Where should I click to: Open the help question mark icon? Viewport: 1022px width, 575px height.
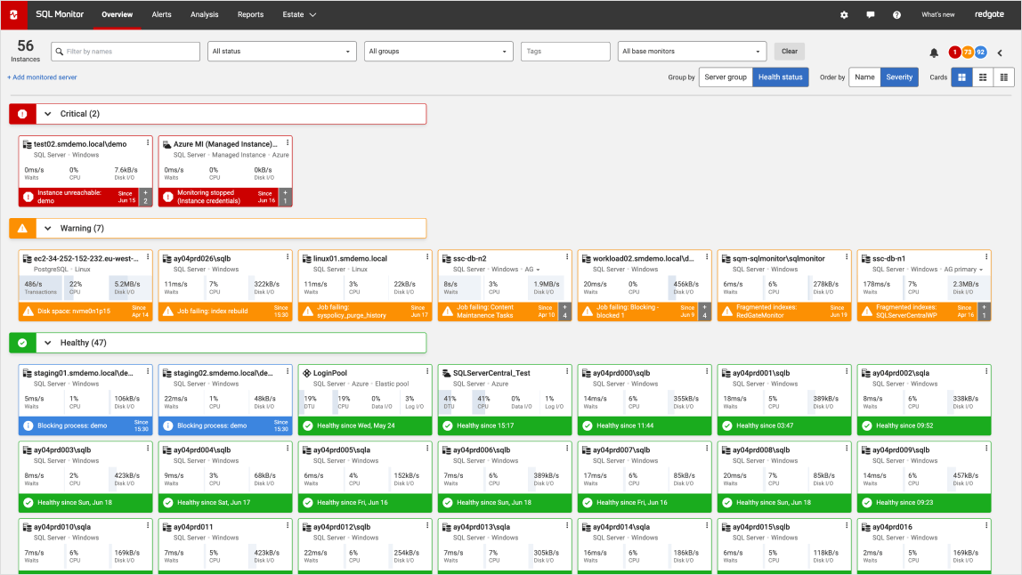896,14
